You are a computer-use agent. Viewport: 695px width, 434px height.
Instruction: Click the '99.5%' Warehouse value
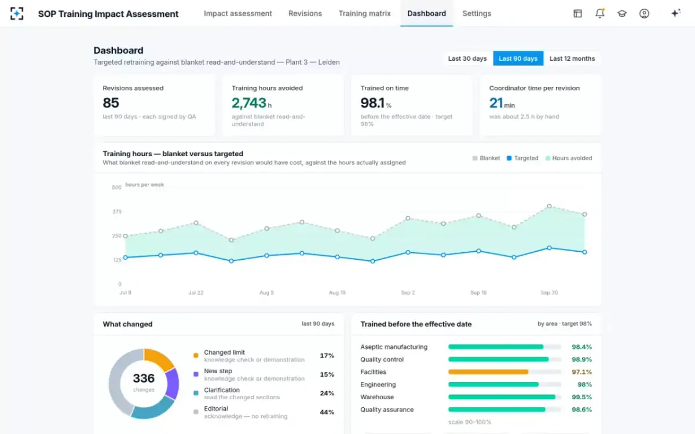(x=581, y=397)
